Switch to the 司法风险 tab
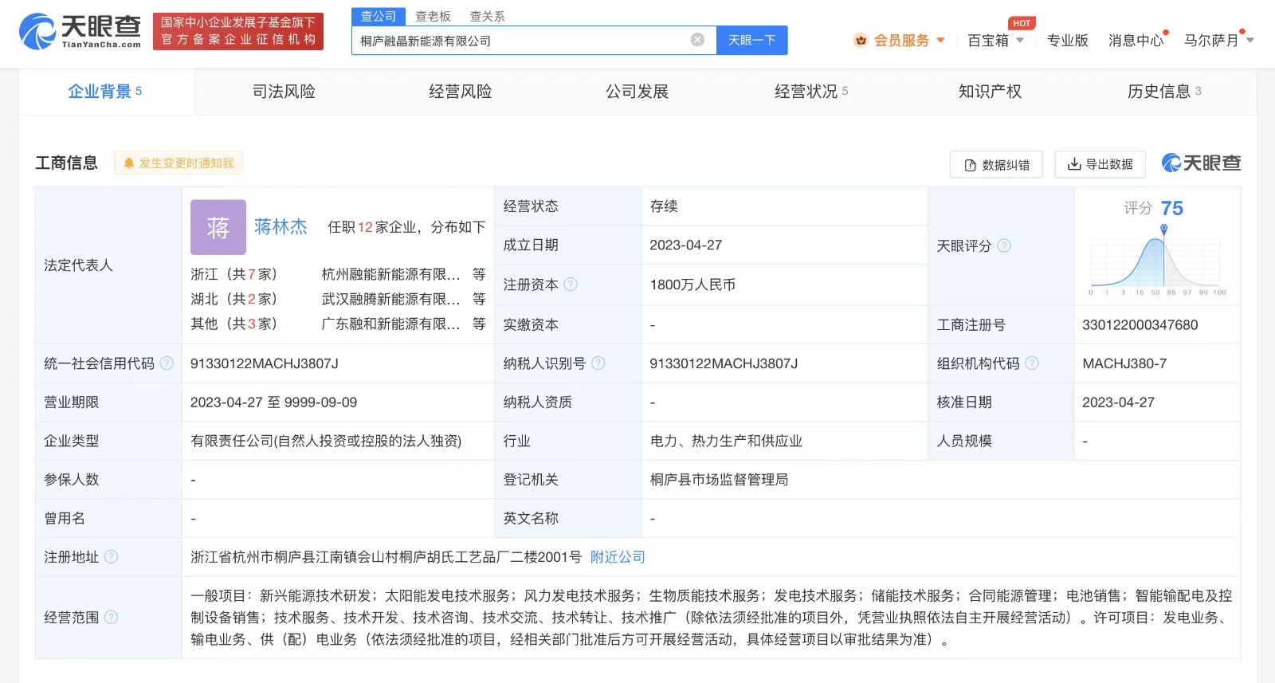 [x=284, y=92]
